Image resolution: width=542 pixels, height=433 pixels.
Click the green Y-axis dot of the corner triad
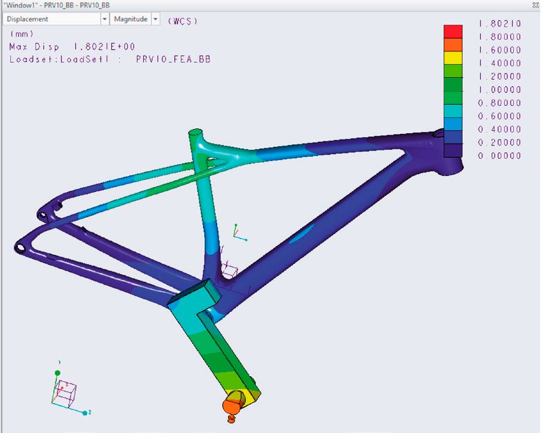click(58, 373)
